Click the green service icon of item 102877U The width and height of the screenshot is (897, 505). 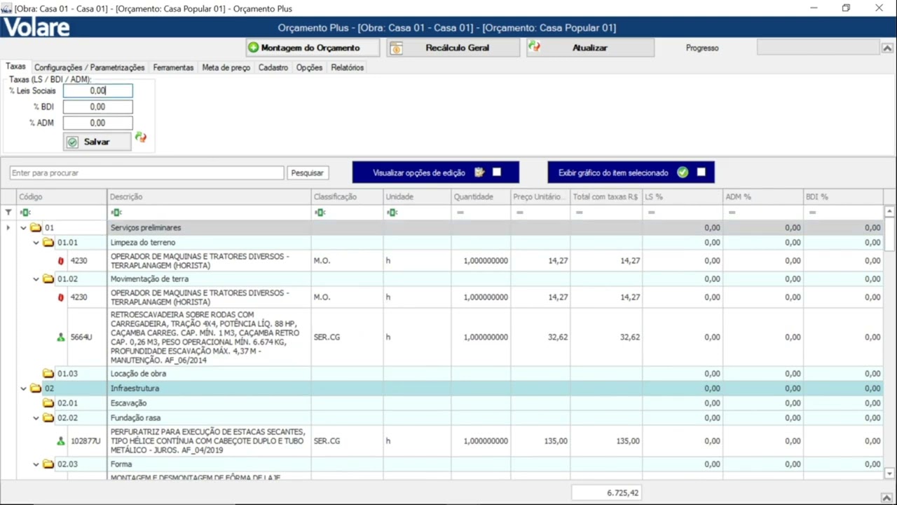click(x=61, y=441)
